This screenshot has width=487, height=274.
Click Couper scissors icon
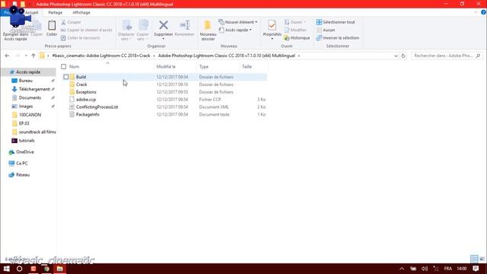coord(63,22)
